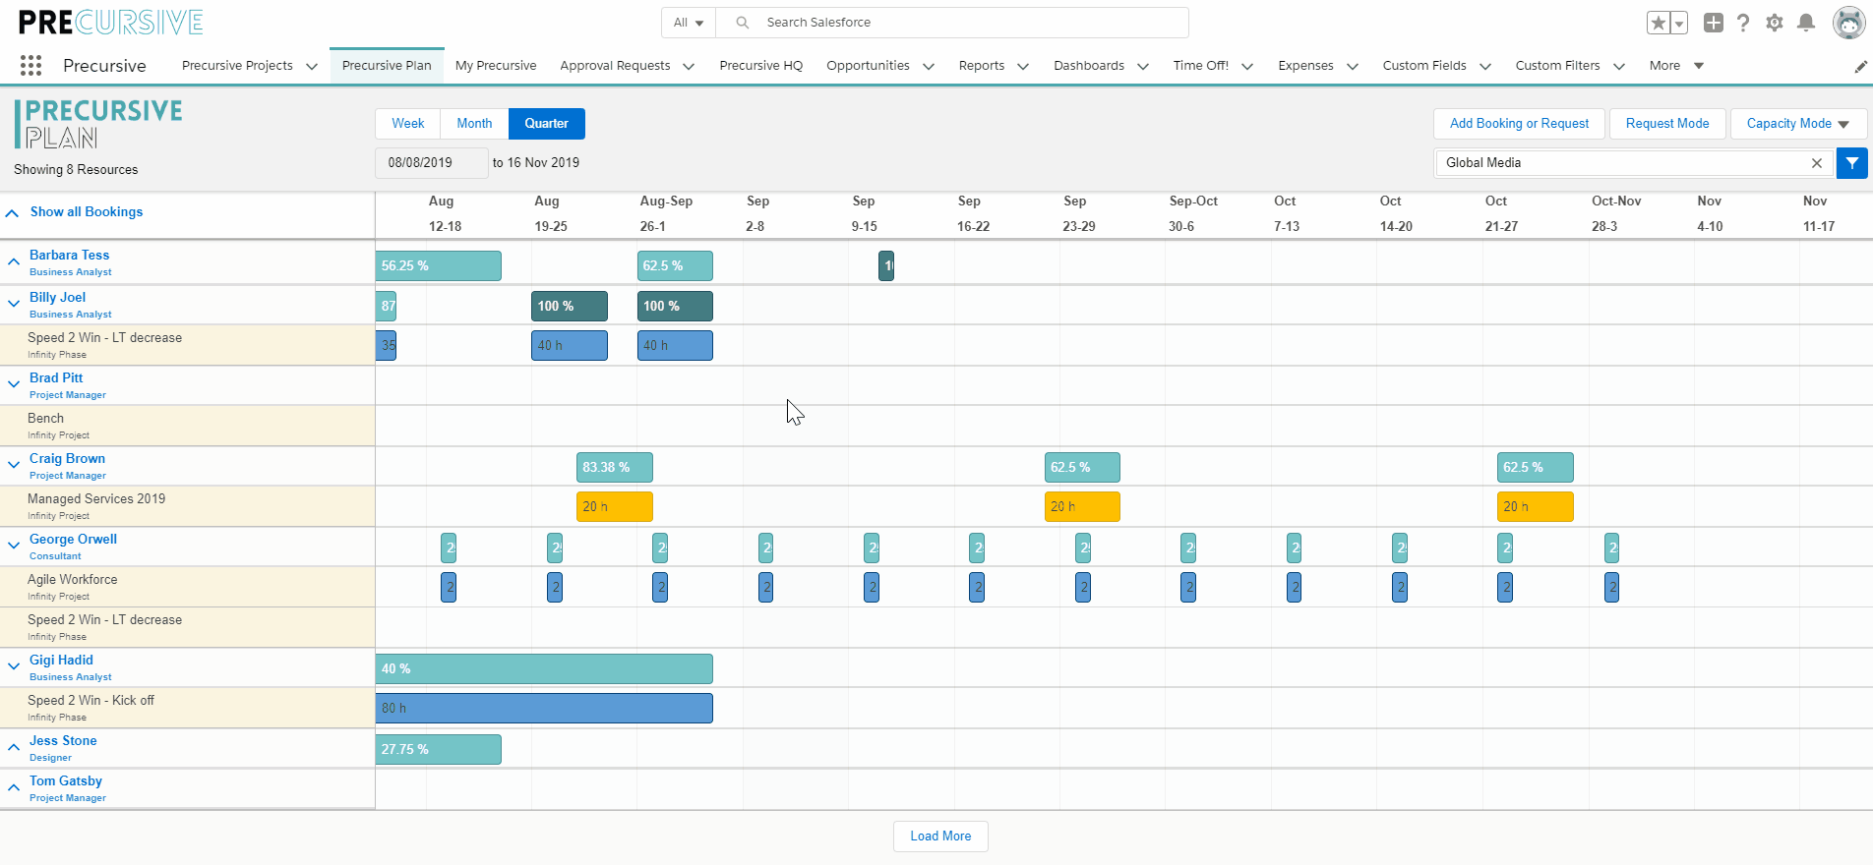Click the edit navigation pencil icon
This screenshot has height=865, width=1873.
[1860, 67]
